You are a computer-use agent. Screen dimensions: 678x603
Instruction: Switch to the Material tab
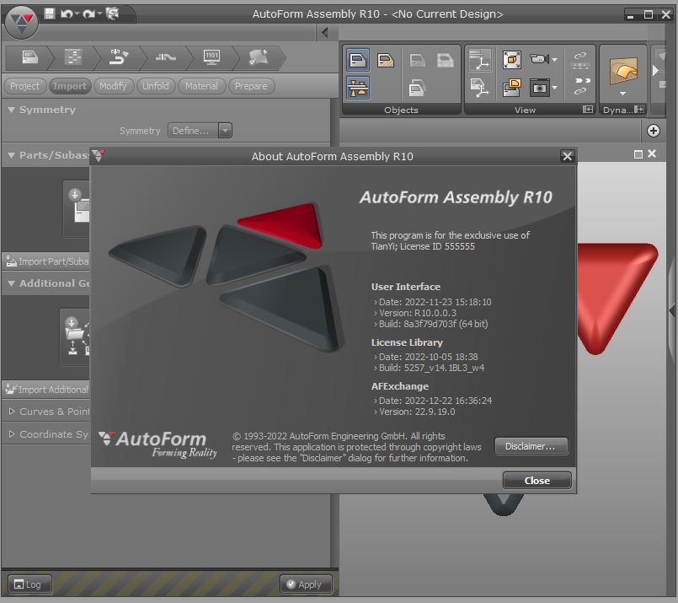(x=201, y=86)
